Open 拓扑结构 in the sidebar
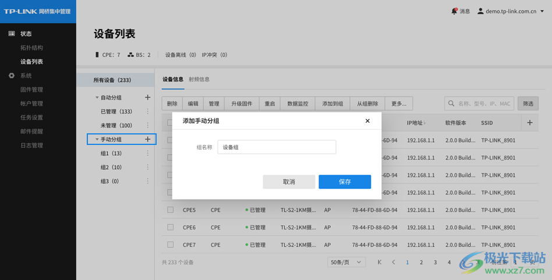This screenshot has width=552, height=280. click(x=31, y=48)
